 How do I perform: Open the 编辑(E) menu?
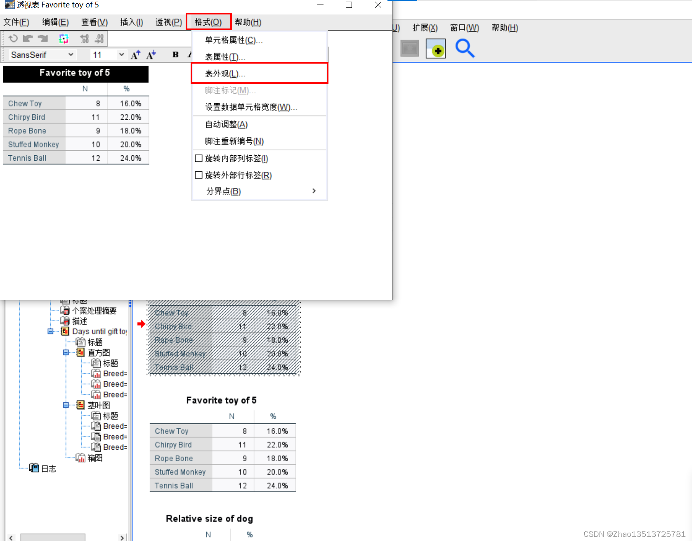(x=55, y=22)
